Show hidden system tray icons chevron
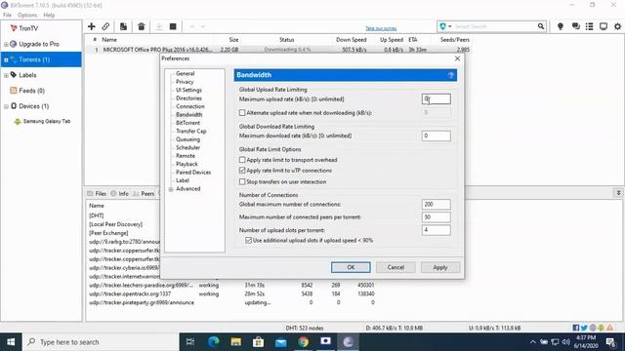 pyautogui.click(x=532, y=342)
